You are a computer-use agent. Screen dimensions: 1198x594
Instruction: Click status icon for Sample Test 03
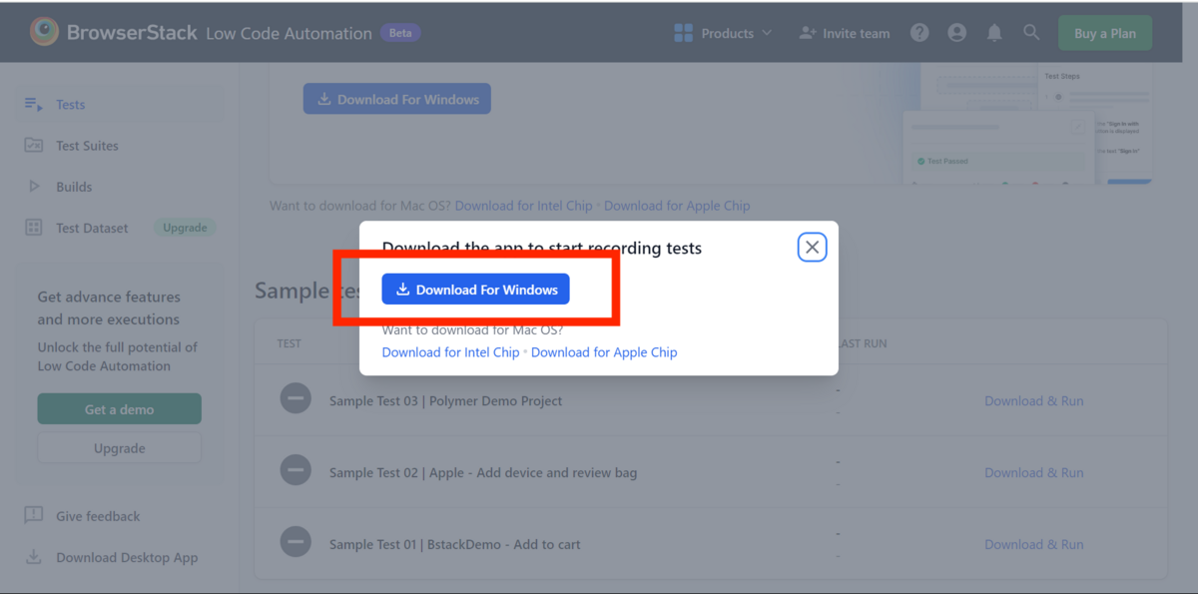[x=296, y=398]
